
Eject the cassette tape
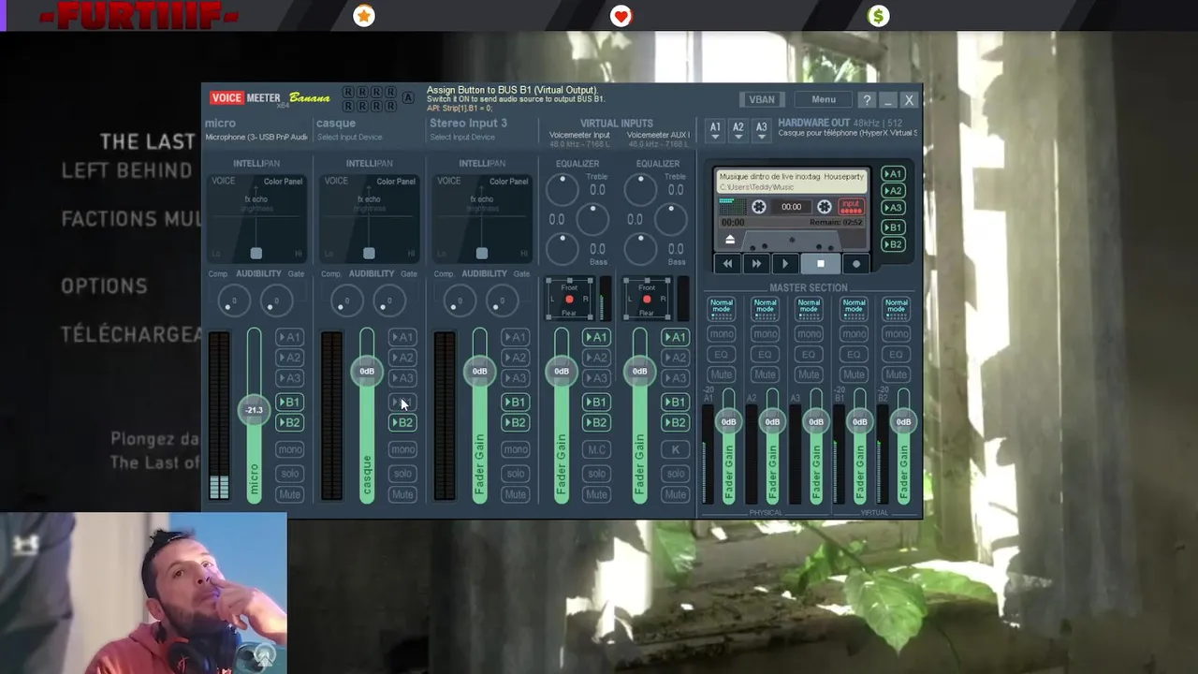tap(730, 240)
